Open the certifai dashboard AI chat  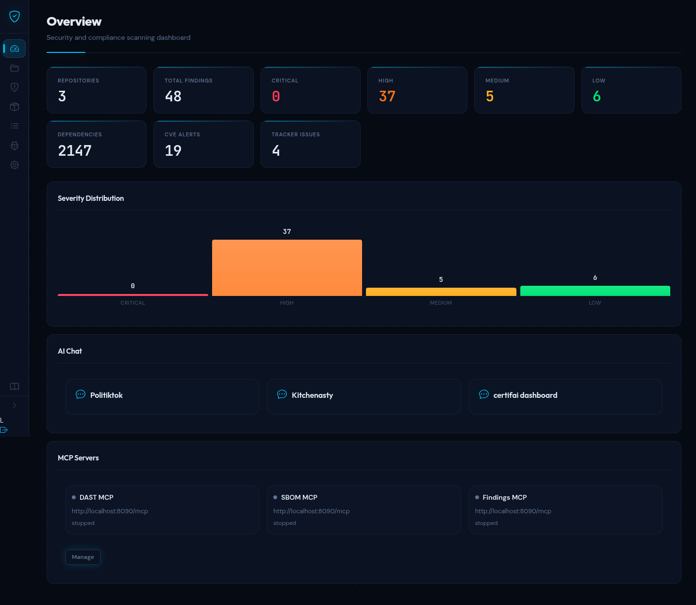click(565, 396)
